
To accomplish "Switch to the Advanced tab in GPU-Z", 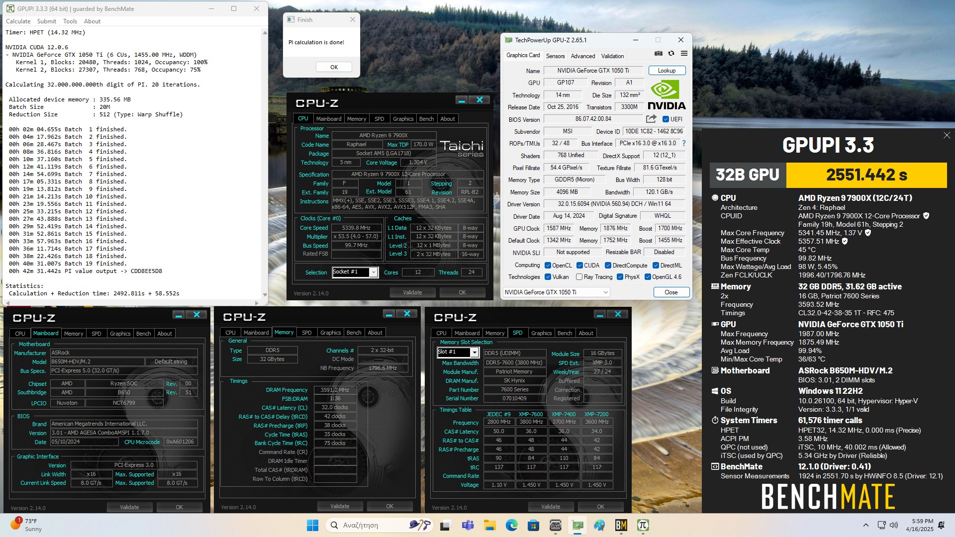I will (x=583, y=56).
